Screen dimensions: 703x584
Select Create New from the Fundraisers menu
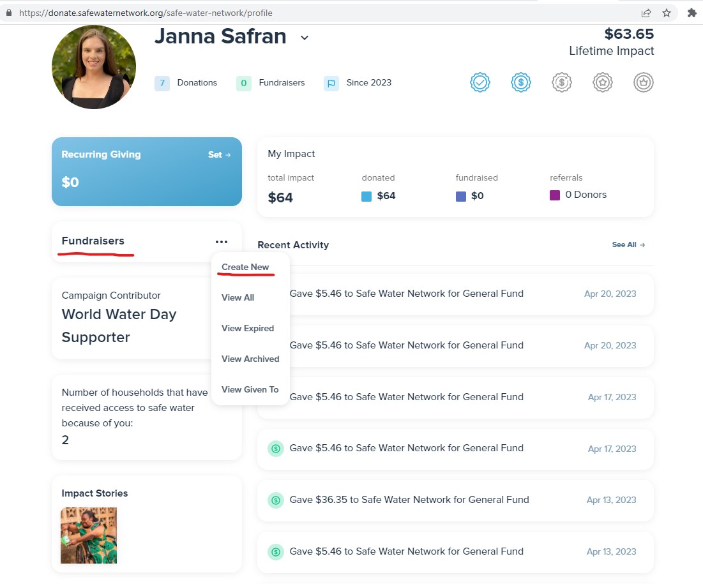[245, 267]
